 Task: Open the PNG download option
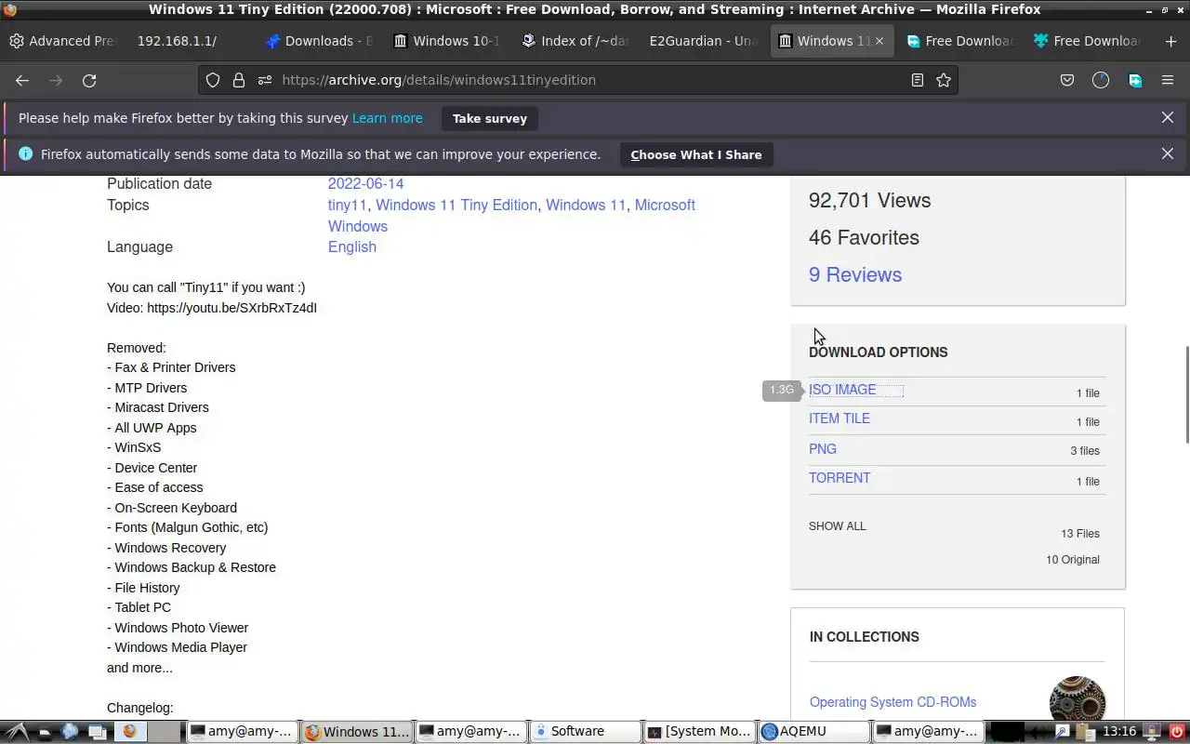click(823, 448)
